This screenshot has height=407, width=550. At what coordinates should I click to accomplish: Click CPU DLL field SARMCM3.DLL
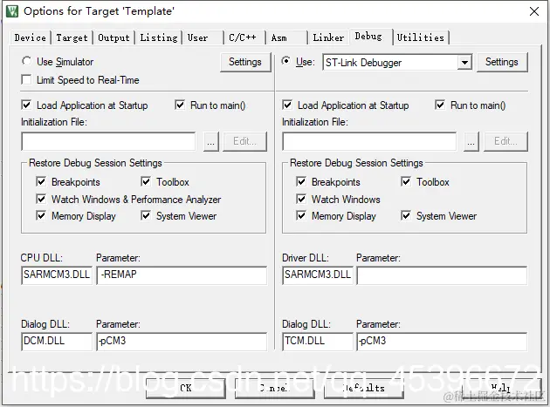(57, 275)
